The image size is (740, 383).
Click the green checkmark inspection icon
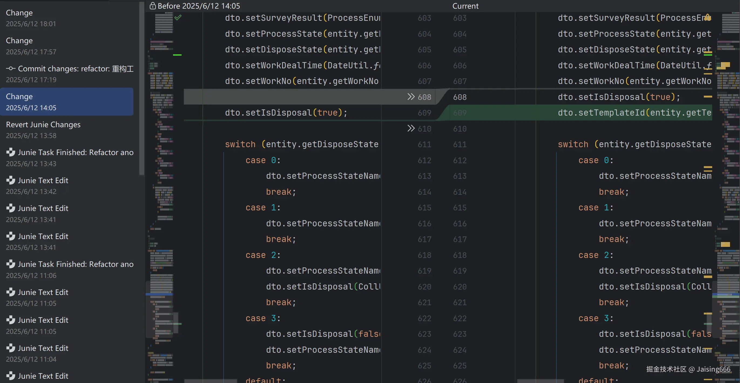tap(178, 18)
